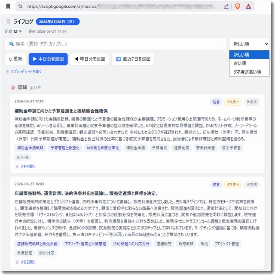Image resolution: width=275 pixels, height=275 pixels.
Task: Click the ライフログ notebook icon
Action: pos(8,22)
